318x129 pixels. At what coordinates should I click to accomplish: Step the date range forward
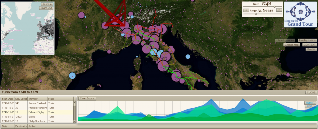point(279,10)
